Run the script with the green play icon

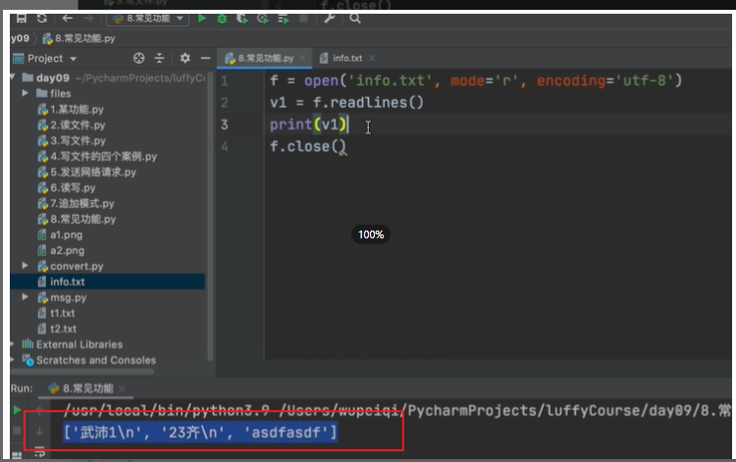(x=202, y=19)
